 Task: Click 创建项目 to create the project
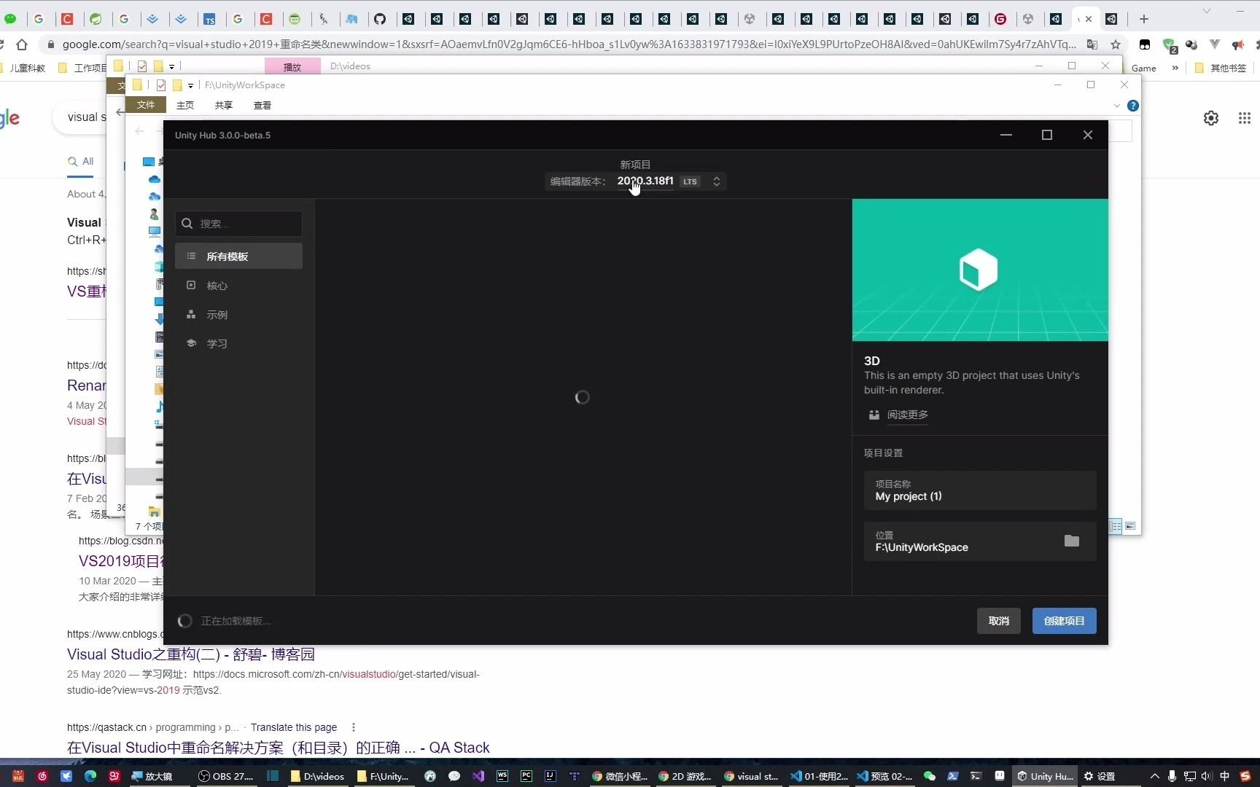pos(1063,621)
